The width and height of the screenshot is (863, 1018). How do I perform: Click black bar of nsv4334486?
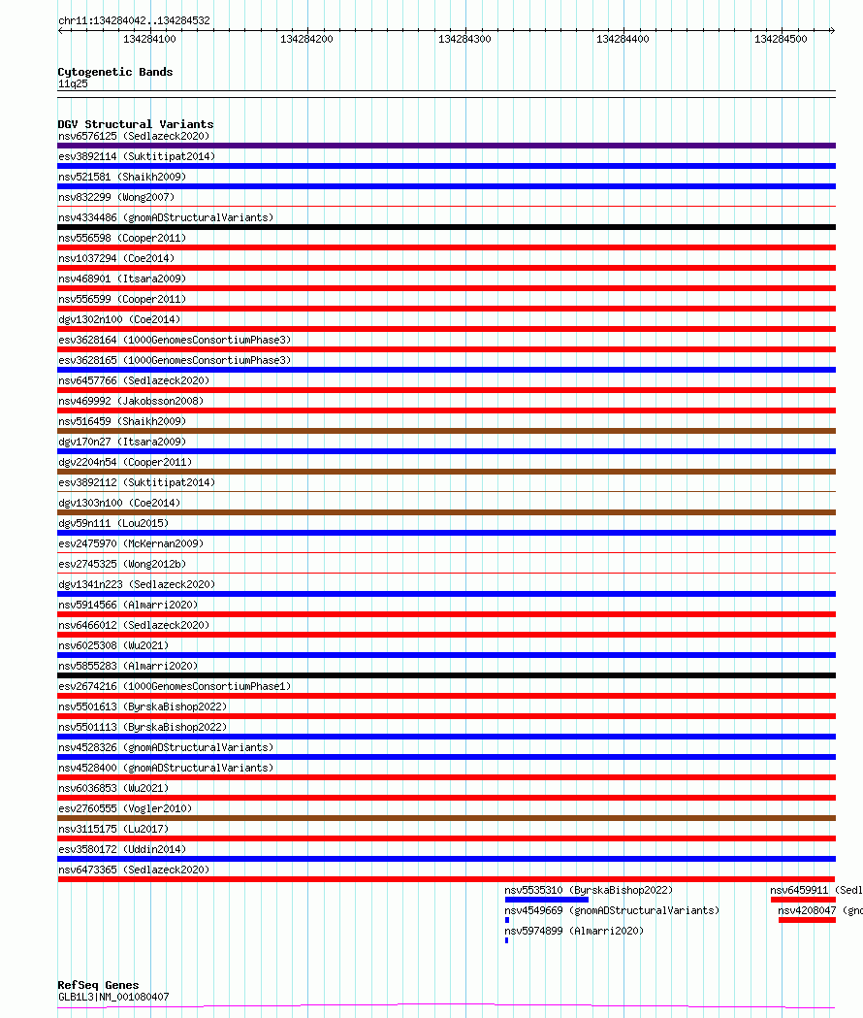(x=446, y=227)
